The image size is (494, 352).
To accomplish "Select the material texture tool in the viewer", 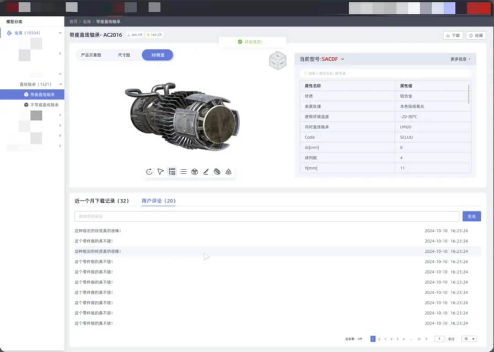I will (x=217, y=172).
